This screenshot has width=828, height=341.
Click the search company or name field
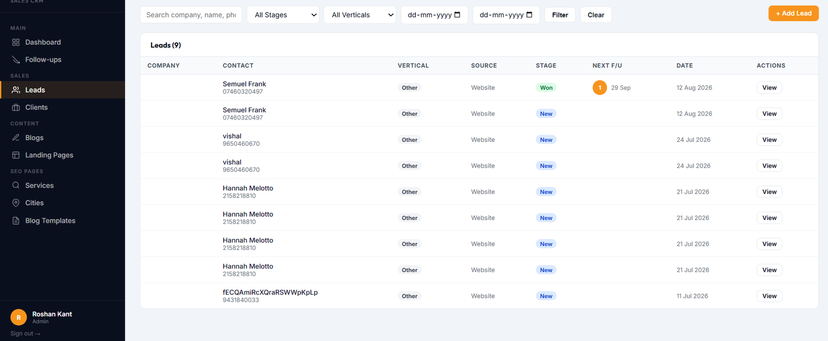point(191,15)
